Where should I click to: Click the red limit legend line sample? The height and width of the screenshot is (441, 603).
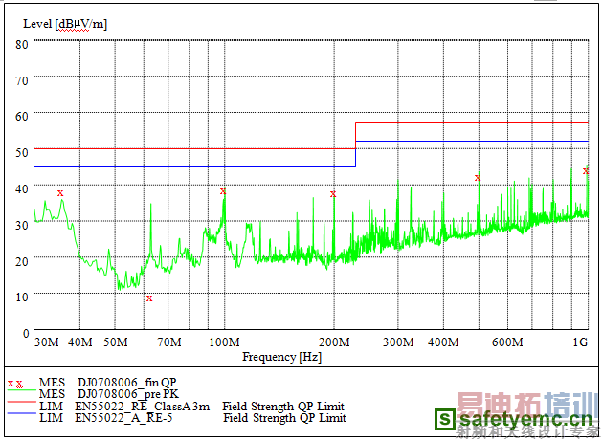(x=21, y=402)
